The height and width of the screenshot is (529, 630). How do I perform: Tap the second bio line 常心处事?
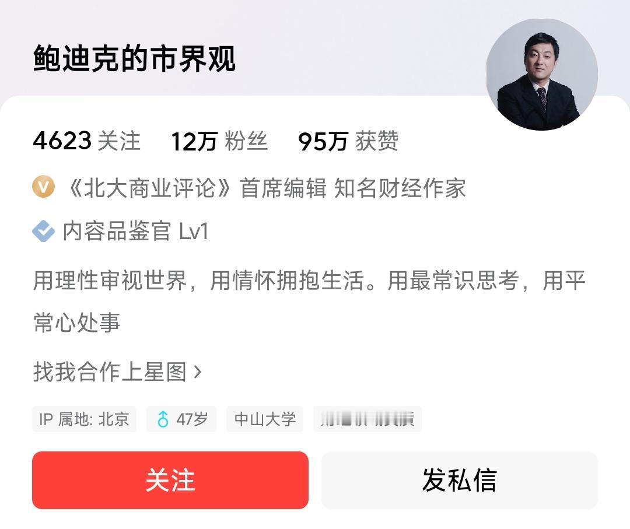[x=77, y=323]
